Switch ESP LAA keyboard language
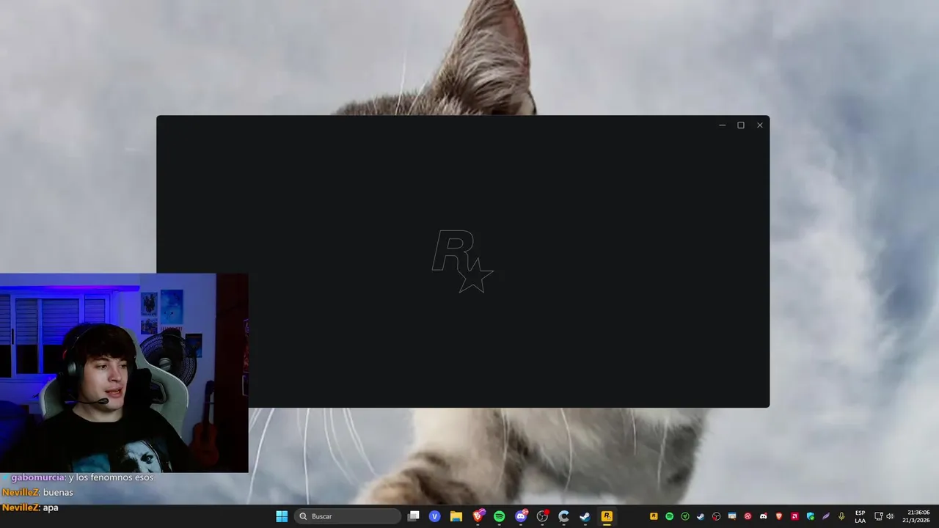939x528 pixels. point(861,516)
